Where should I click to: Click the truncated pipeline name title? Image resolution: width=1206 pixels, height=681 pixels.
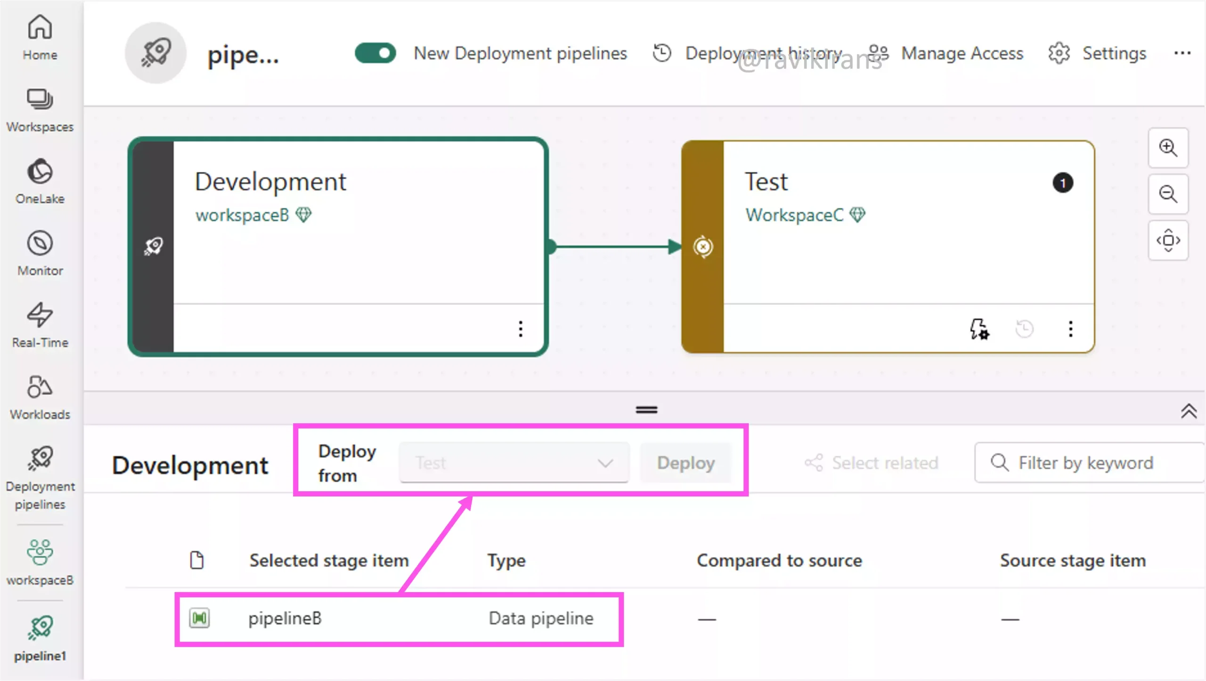click(x=243, y=55)
